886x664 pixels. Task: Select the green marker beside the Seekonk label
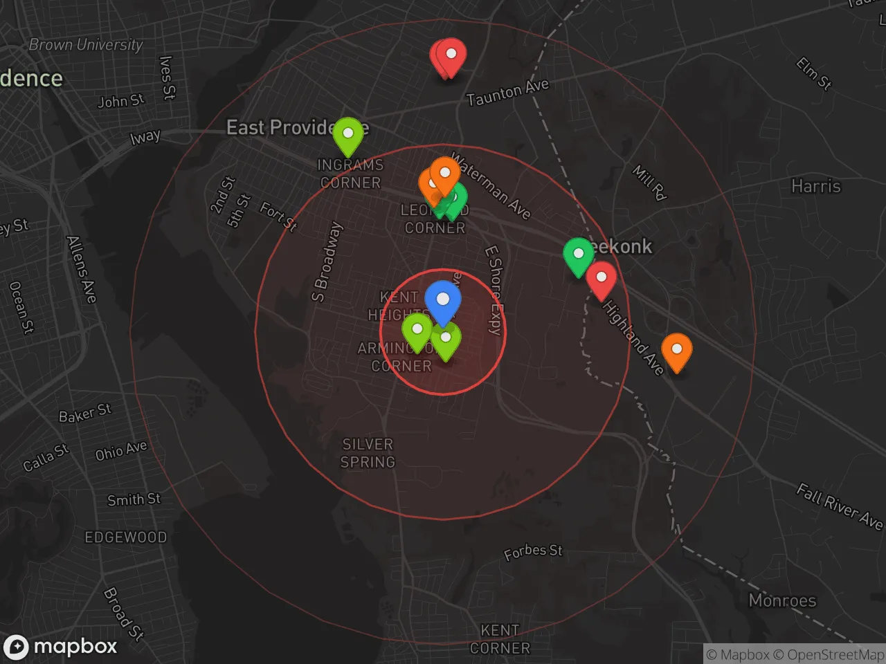coord(578,255)
